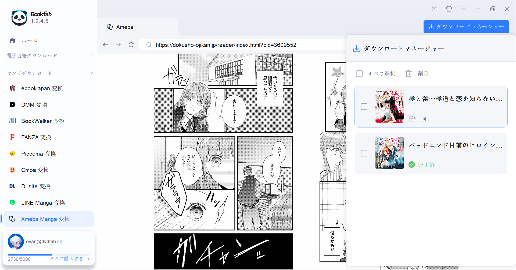516x270 pixels.
Task: Go forward with the browser forward arrow
Action: coord(118,45)
